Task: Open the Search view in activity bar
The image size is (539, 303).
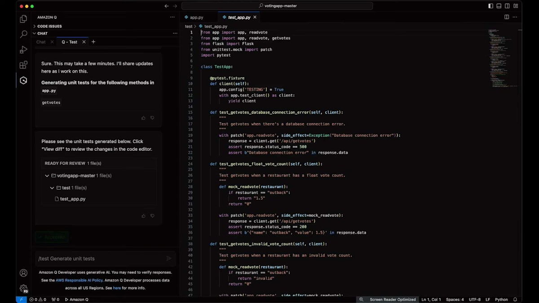Action: [23, 34]
